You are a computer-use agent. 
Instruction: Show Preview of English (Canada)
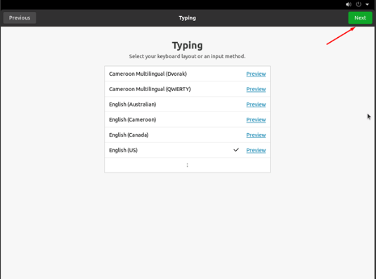[256, 135]
